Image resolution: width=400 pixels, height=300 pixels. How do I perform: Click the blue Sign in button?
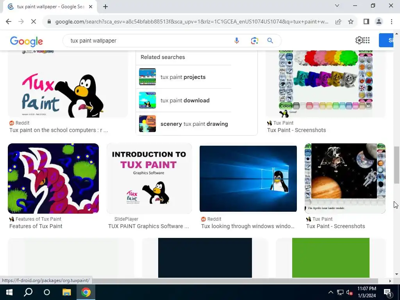click(x=386, y=40)
